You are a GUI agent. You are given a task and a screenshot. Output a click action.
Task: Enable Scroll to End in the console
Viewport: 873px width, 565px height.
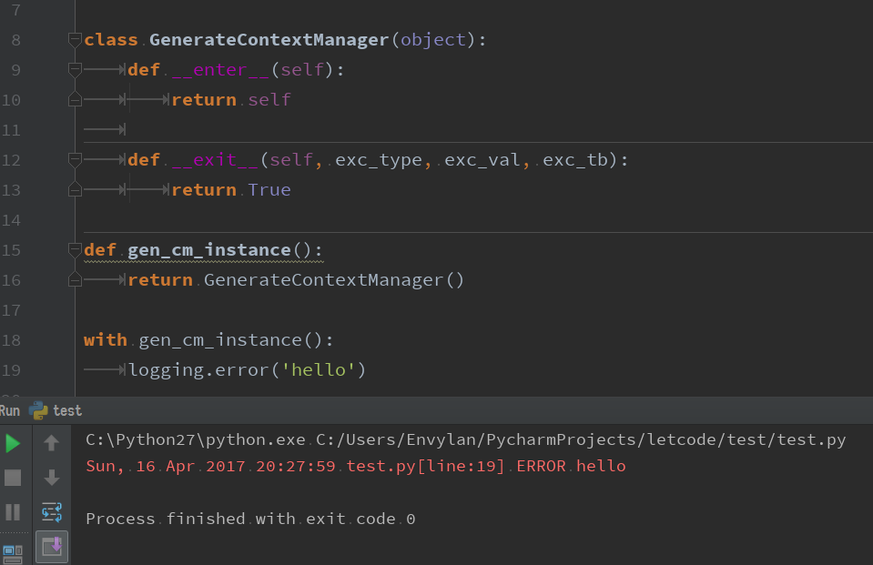(52, 546)
